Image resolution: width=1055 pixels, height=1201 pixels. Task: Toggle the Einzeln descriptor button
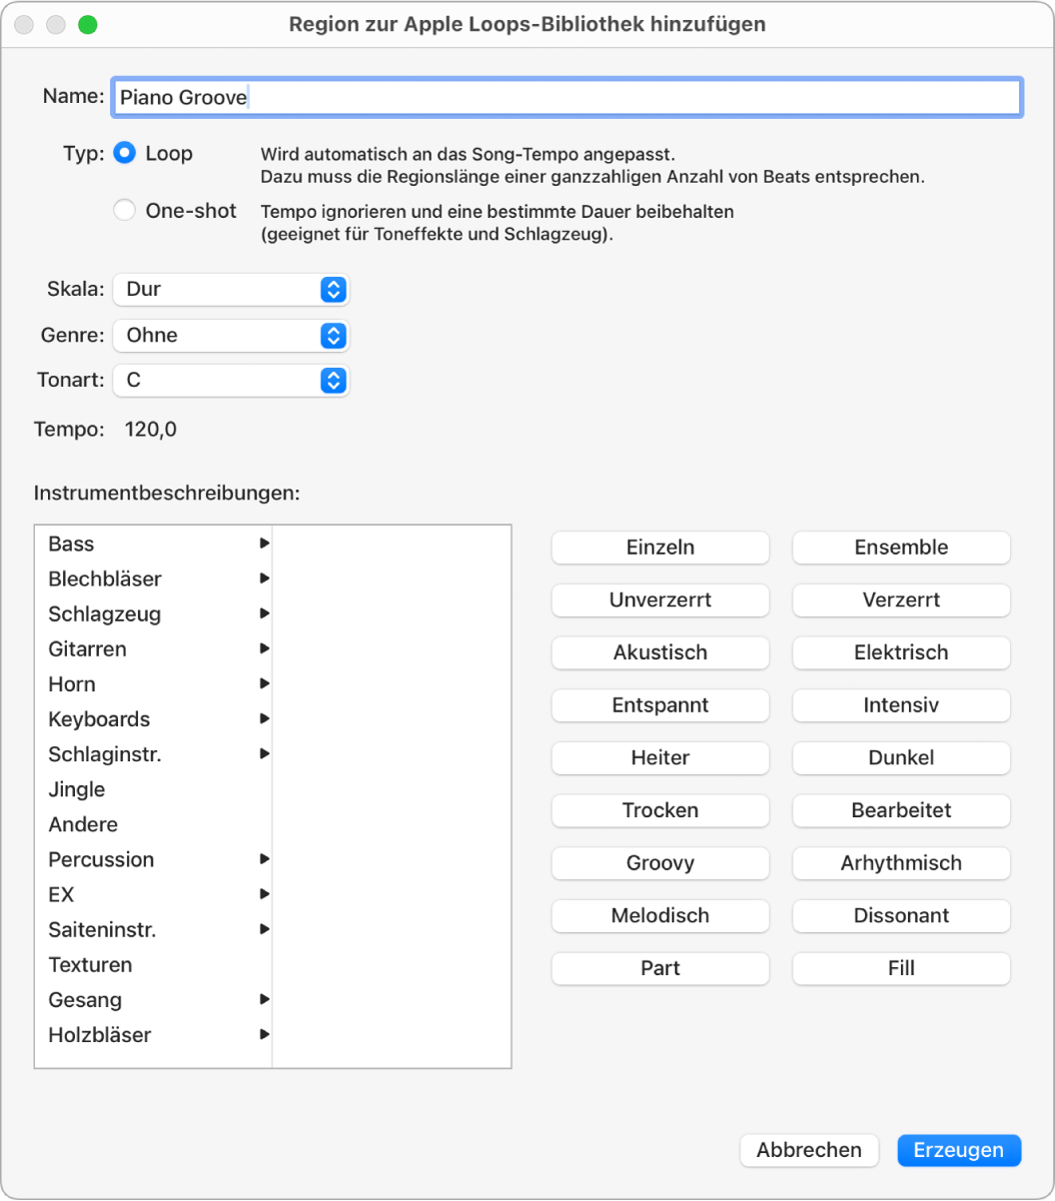click(660, 548)
